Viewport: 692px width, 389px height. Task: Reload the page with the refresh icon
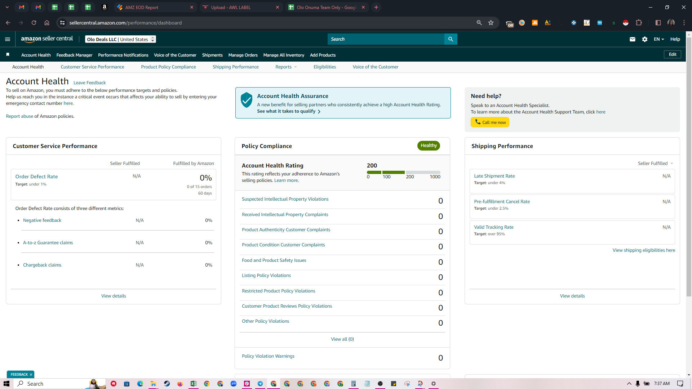tap(34, 23)
